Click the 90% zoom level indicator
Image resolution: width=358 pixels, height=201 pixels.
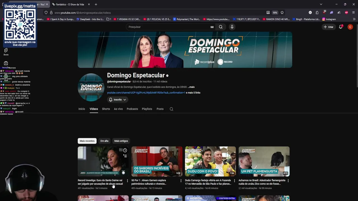[275, 13]
